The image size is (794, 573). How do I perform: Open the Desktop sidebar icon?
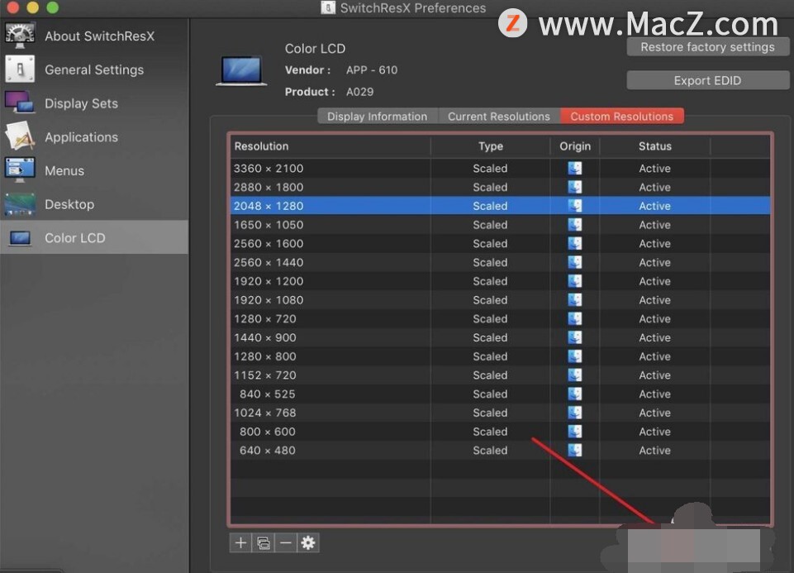click(20, 204)
